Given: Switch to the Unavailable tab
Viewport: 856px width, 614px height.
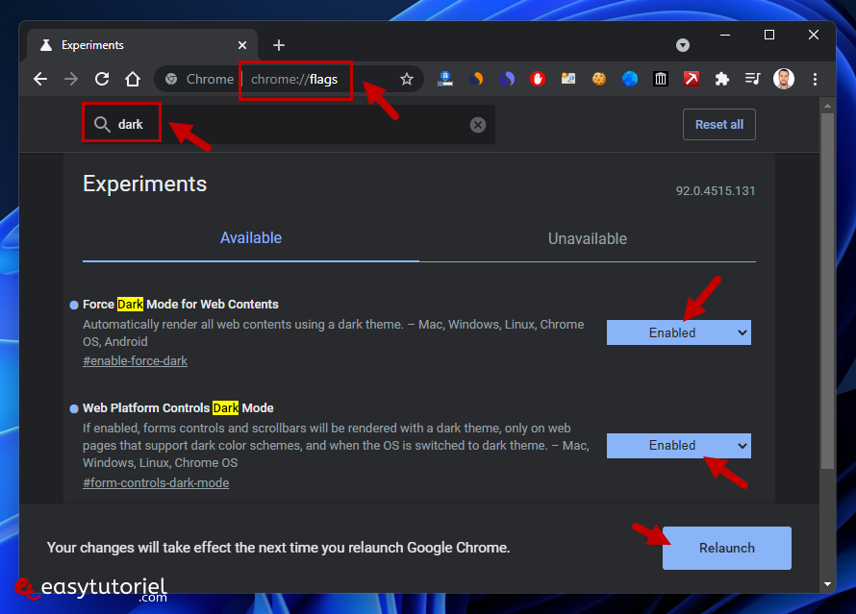Looking at the screenshot, I should (x=588, y=239).
